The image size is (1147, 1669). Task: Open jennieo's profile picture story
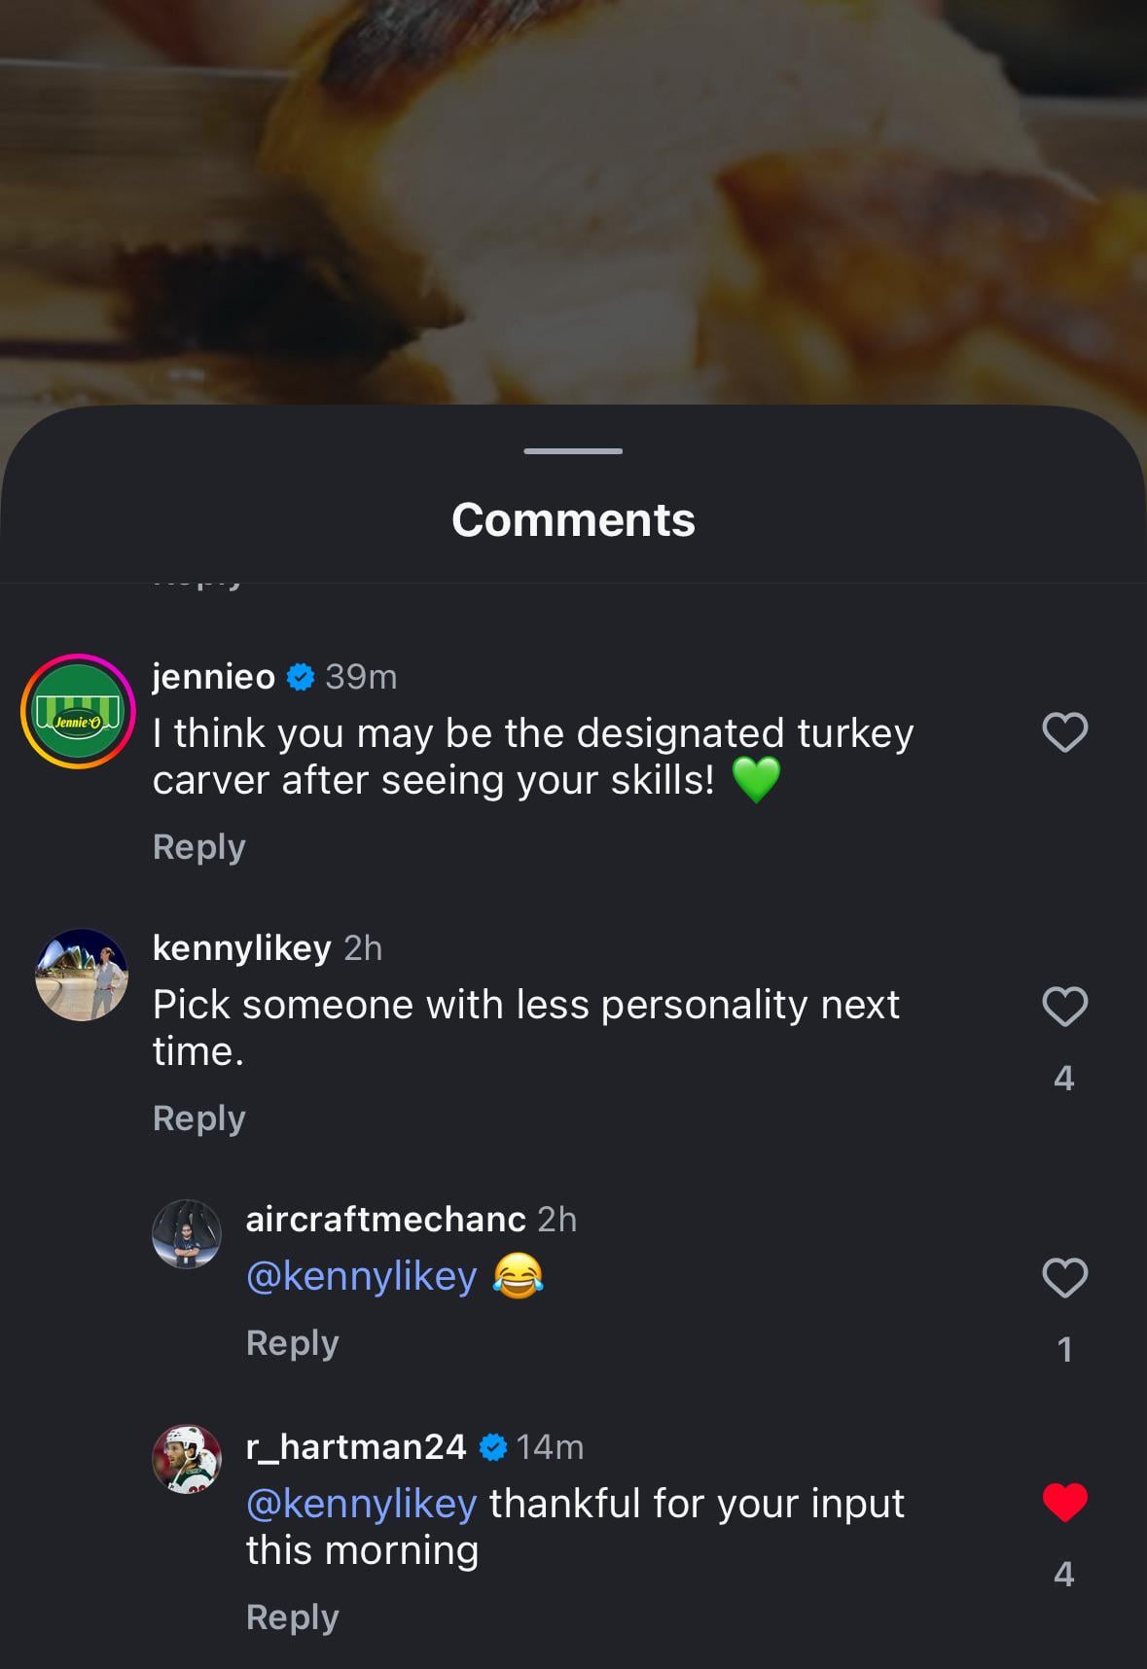coord(78,711)
